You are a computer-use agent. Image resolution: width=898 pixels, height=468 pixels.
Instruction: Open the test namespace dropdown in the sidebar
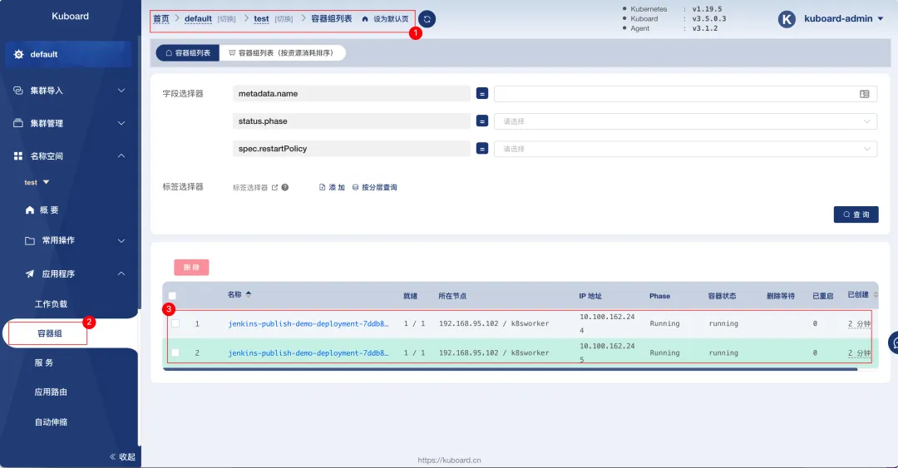point(37,182)
